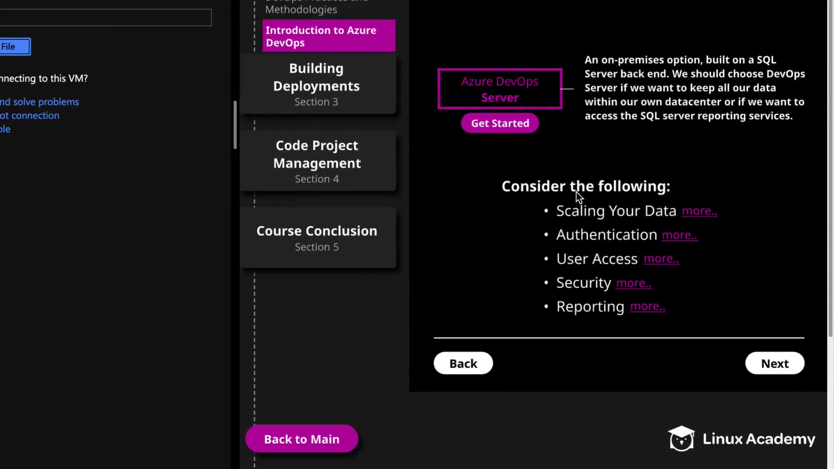Image resolution: width=834 pixels, height=469 pixels.
Task: Click the Linux Academy owl logo
Action: click(x=681, y=439)
